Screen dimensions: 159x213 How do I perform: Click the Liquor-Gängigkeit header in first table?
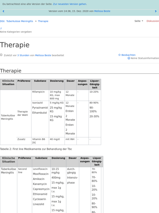point(95,84)
